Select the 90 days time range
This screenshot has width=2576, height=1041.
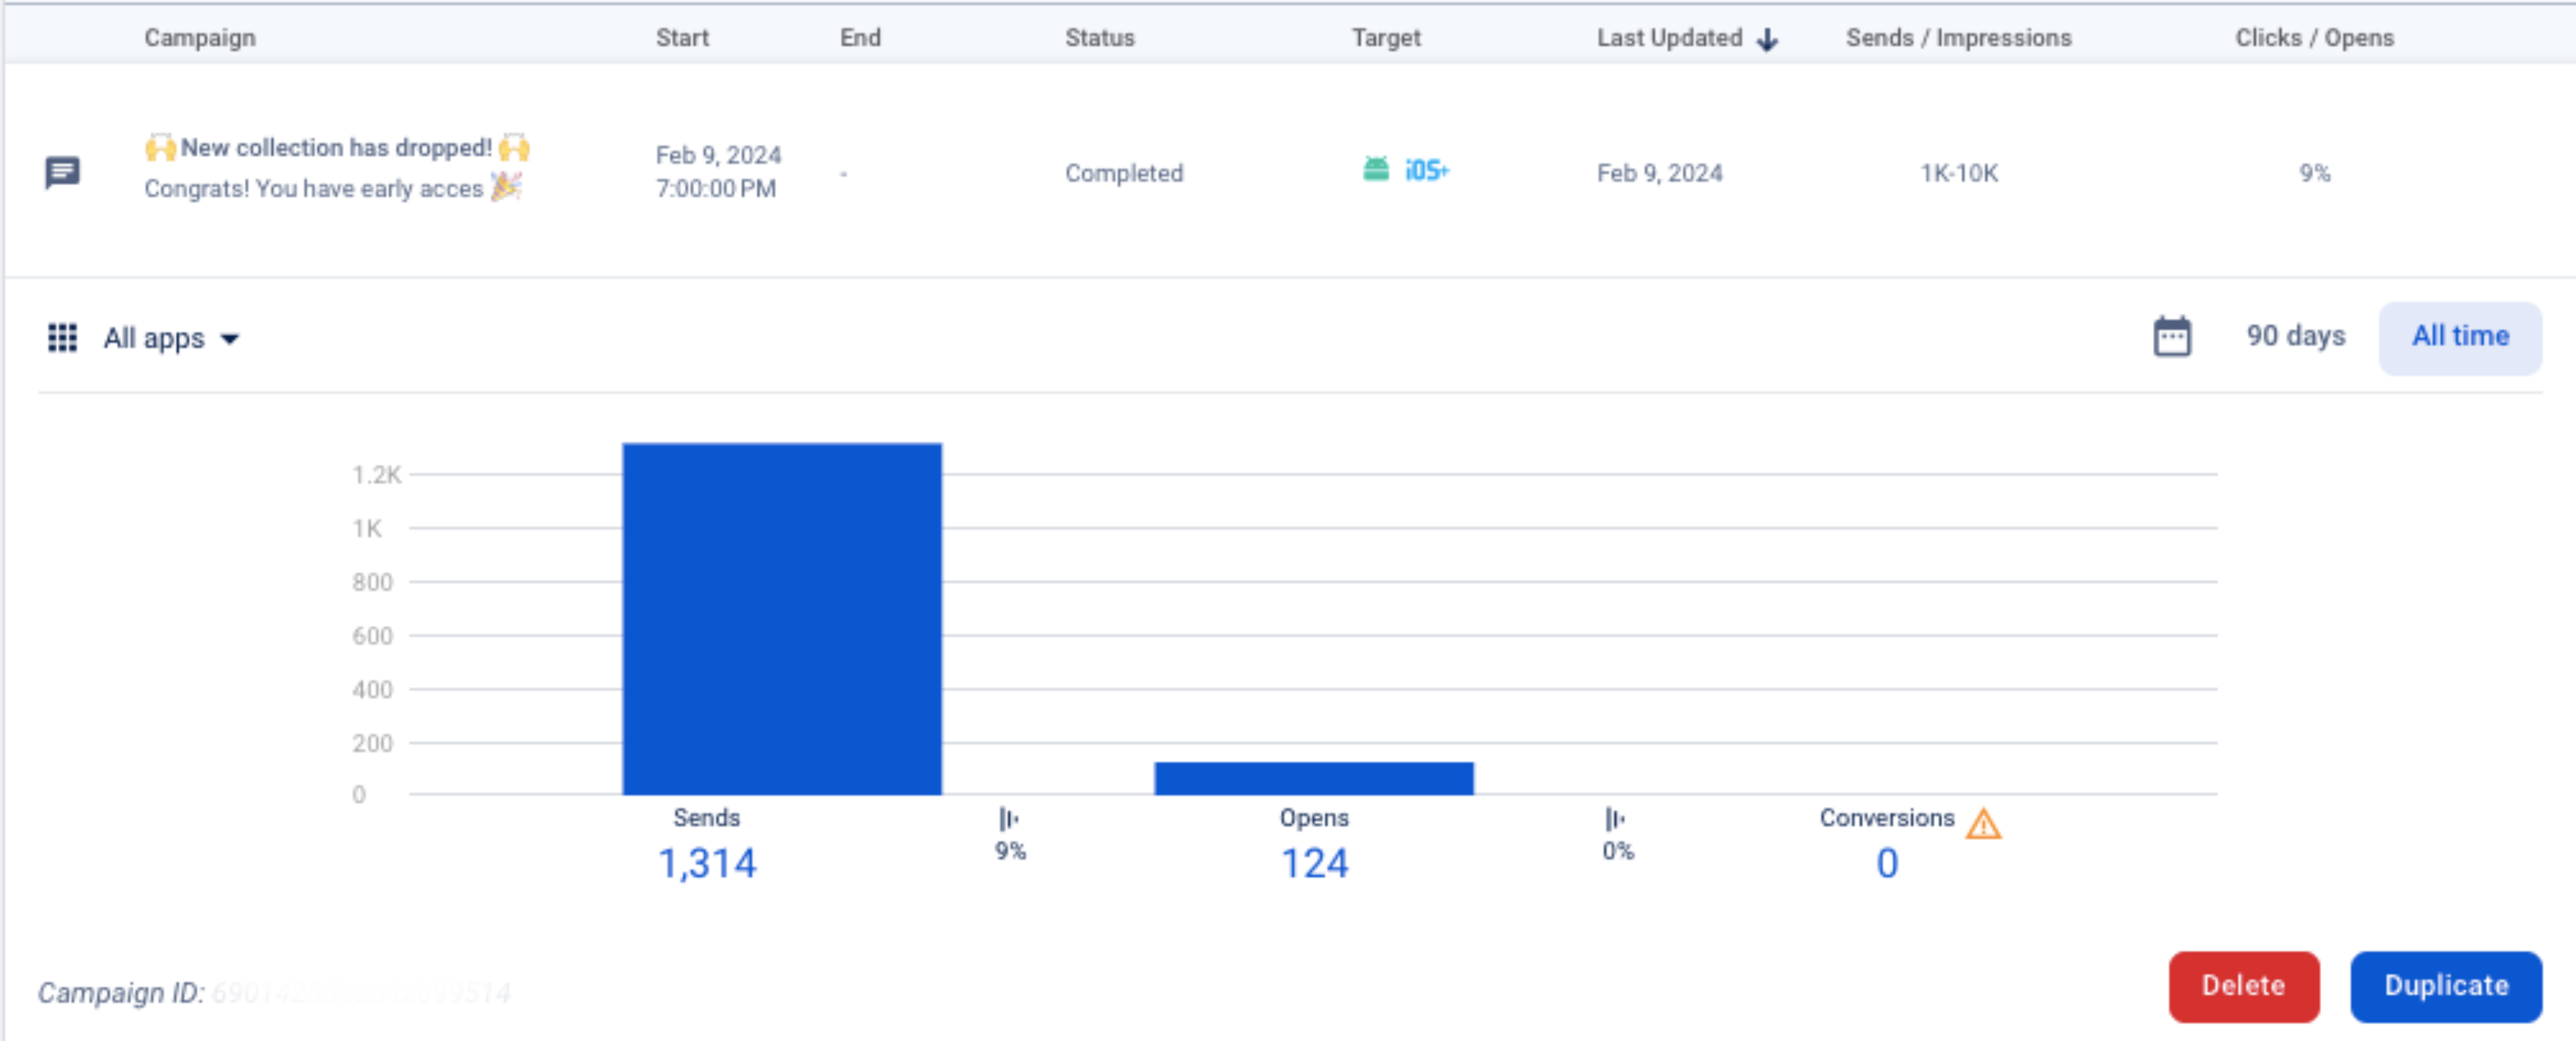[x=2295, y=336]
